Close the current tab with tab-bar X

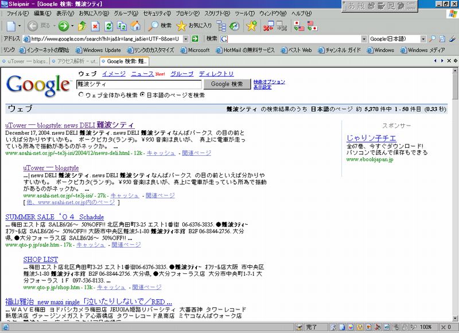point(449,61)
